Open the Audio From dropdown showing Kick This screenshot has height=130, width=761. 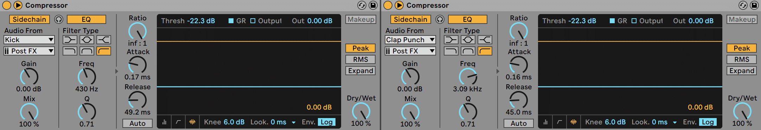[x=29, y=40]
